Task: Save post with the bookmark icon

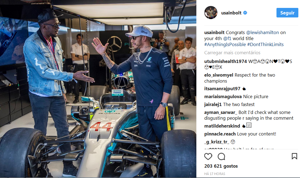Action: coord(294,156)
